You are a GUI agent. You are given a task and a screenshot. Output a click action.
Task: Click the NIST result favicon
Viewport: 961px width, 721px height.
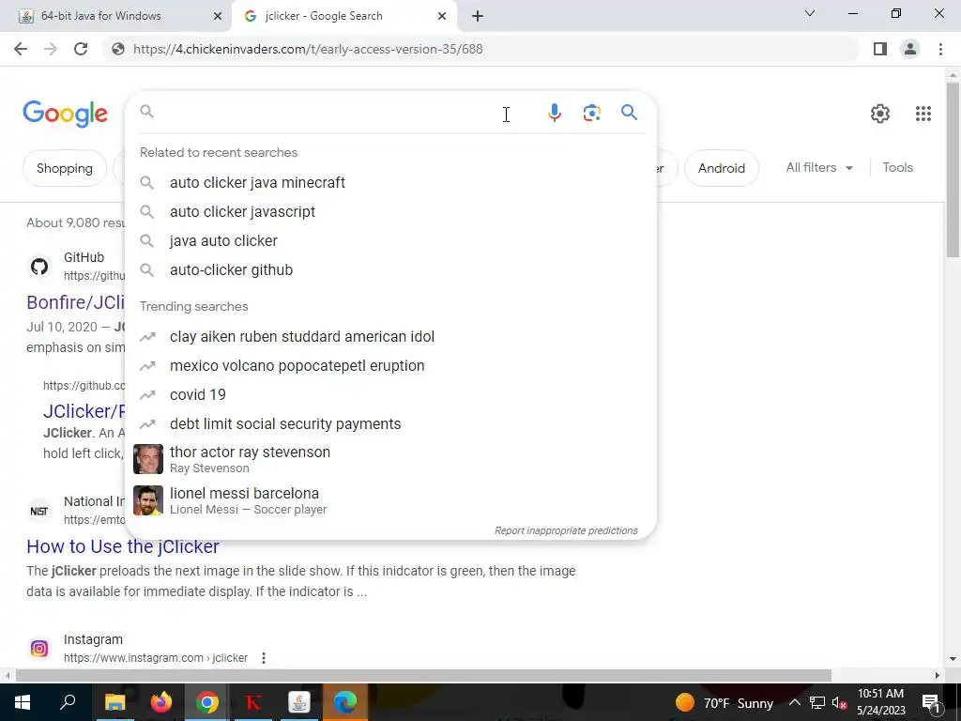click(x=39, y=511)
